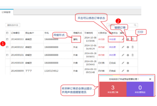Print order 2014000102

coord(128,47)
